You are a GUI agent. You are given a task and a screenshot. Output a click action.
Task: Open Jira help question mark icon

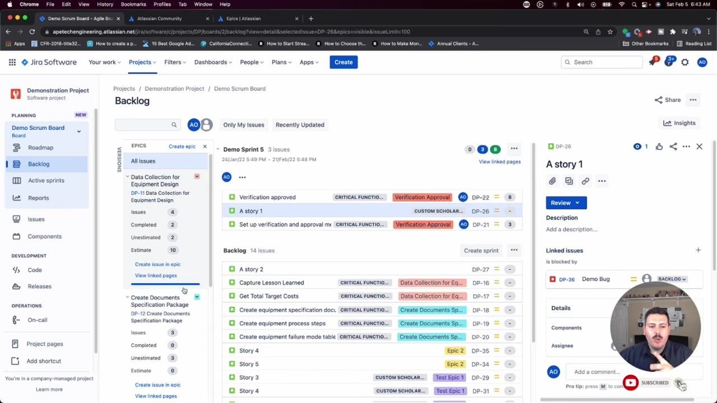tap(669, 62)
